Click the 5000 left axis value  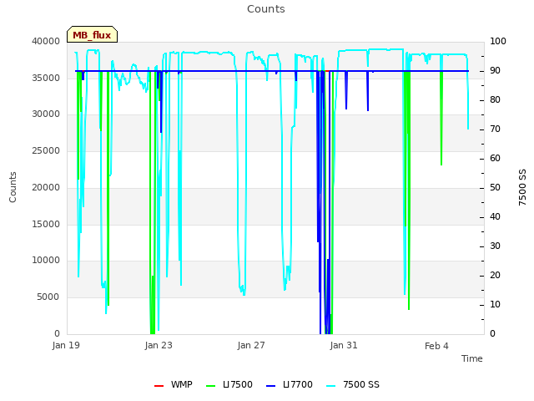click(48, 297)
